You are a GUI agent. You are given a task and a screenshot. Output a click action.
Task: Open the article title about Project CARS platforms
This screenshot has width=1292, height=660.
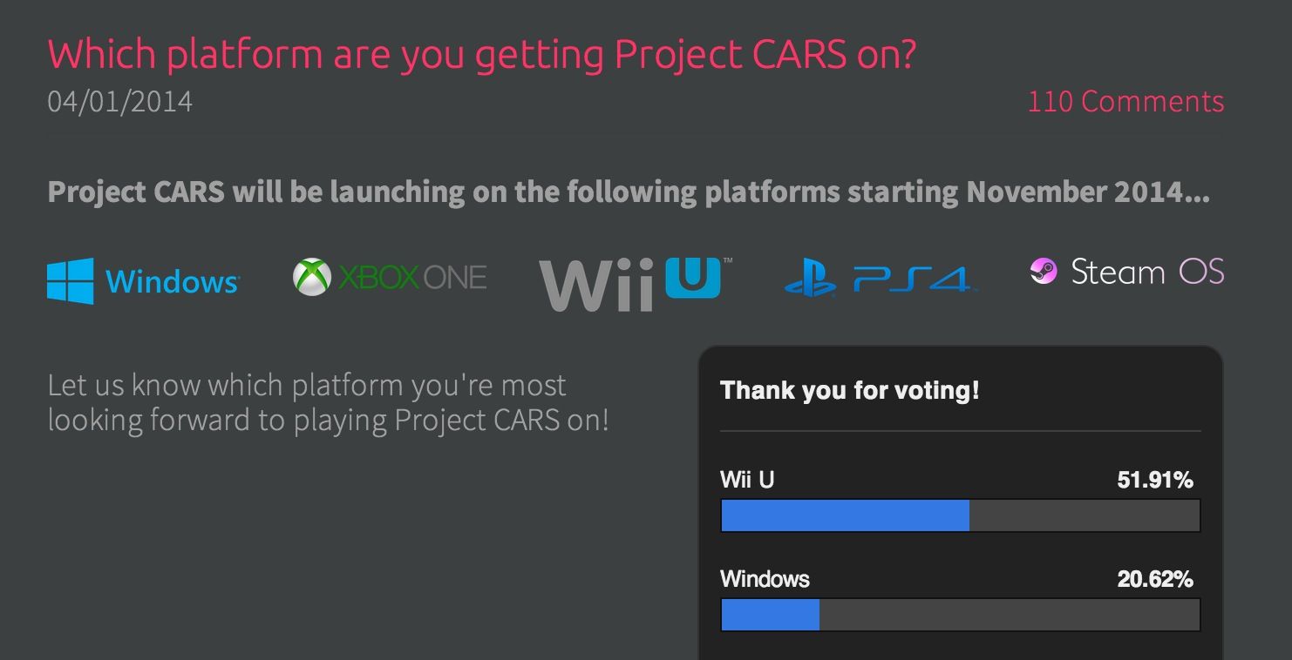click(481, 54)
